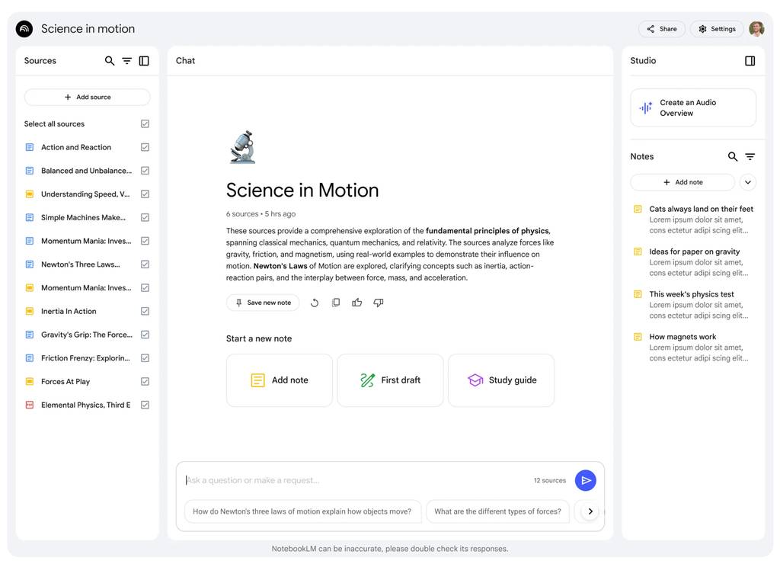This screenshot has height=564, width=780.
Task: Uncheck the Inertia In Action source
Action: click(145, 311)
